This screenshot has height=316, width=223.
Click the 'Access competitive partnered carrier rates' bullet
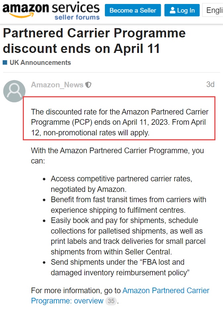(x=121, y=184)
